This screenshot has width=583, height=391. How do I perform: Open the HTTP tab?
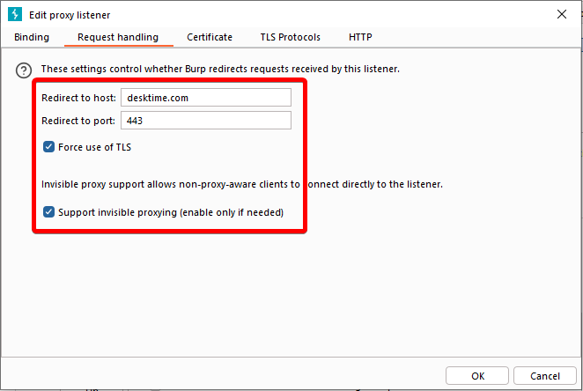click(360, 37)
